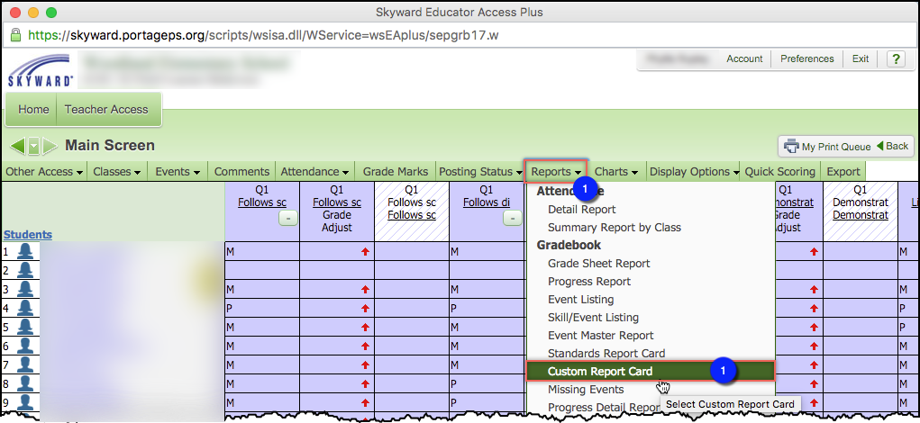Click the green help question mark icon

[896, 58]
